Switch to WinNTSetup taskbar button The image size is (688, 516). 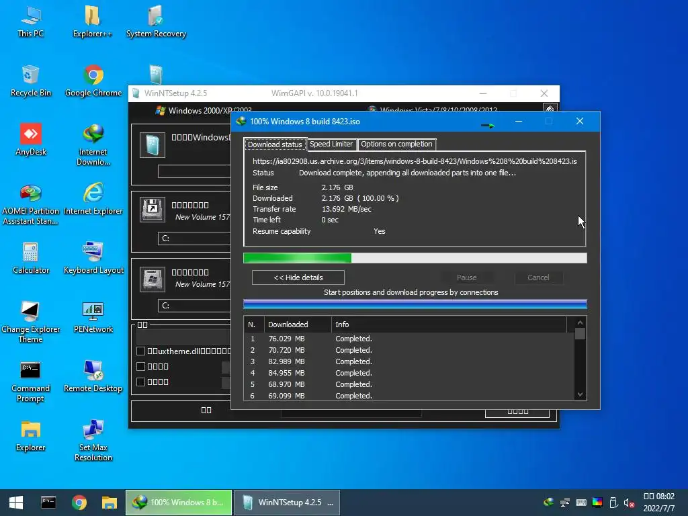coord(287,503)
